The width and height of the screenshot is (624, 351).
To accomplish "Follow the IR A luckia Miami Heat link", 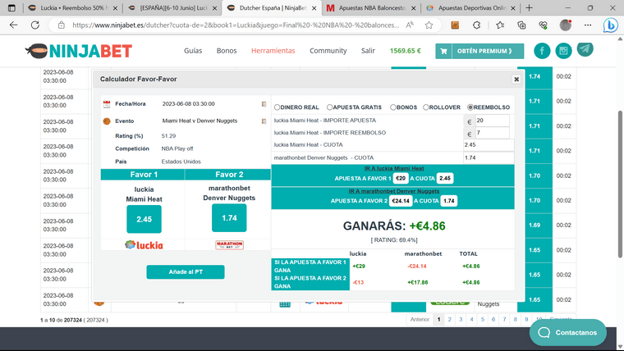I will [x=394, y=169].
